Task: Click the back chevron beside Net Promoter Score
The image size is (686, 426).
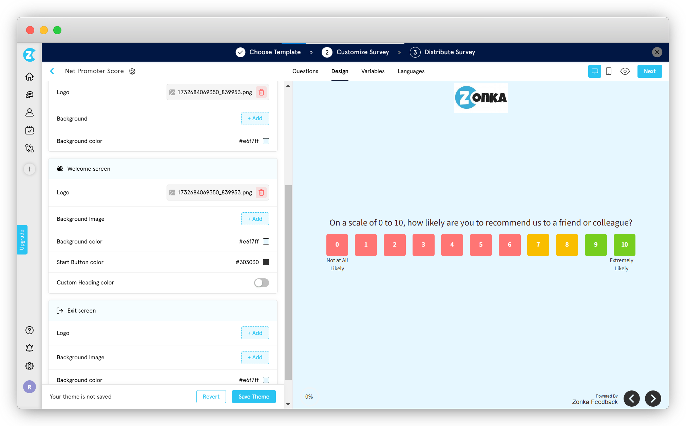Action: (x=52, y=71)
